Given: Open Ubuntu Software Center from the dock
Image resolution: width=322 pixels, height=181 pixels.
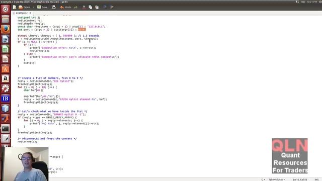Looking at the screenshot, I should point(6,69).
